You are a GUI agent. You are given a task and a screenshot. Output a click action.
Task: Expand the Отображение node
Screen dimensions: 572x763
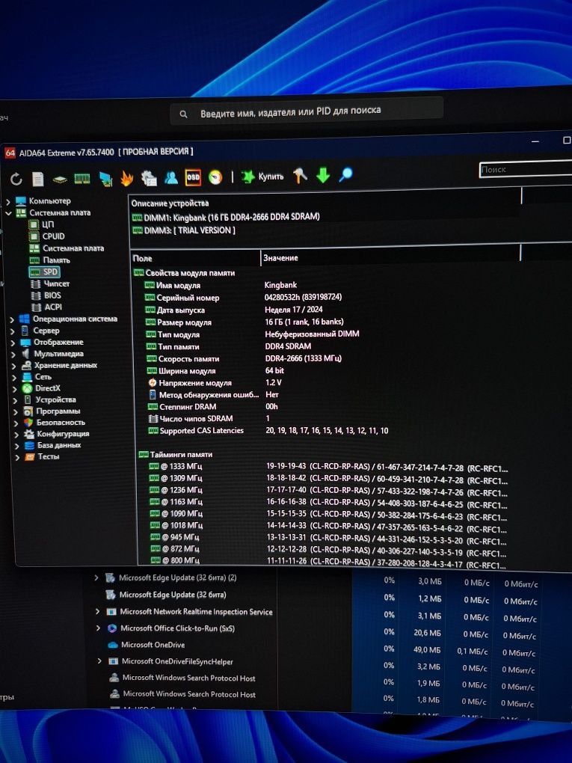click(x=13, y=343)
